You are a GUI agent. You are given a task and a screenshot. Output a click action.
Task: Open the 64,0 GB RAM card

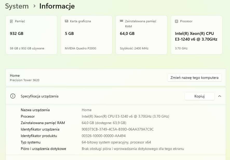141,35
